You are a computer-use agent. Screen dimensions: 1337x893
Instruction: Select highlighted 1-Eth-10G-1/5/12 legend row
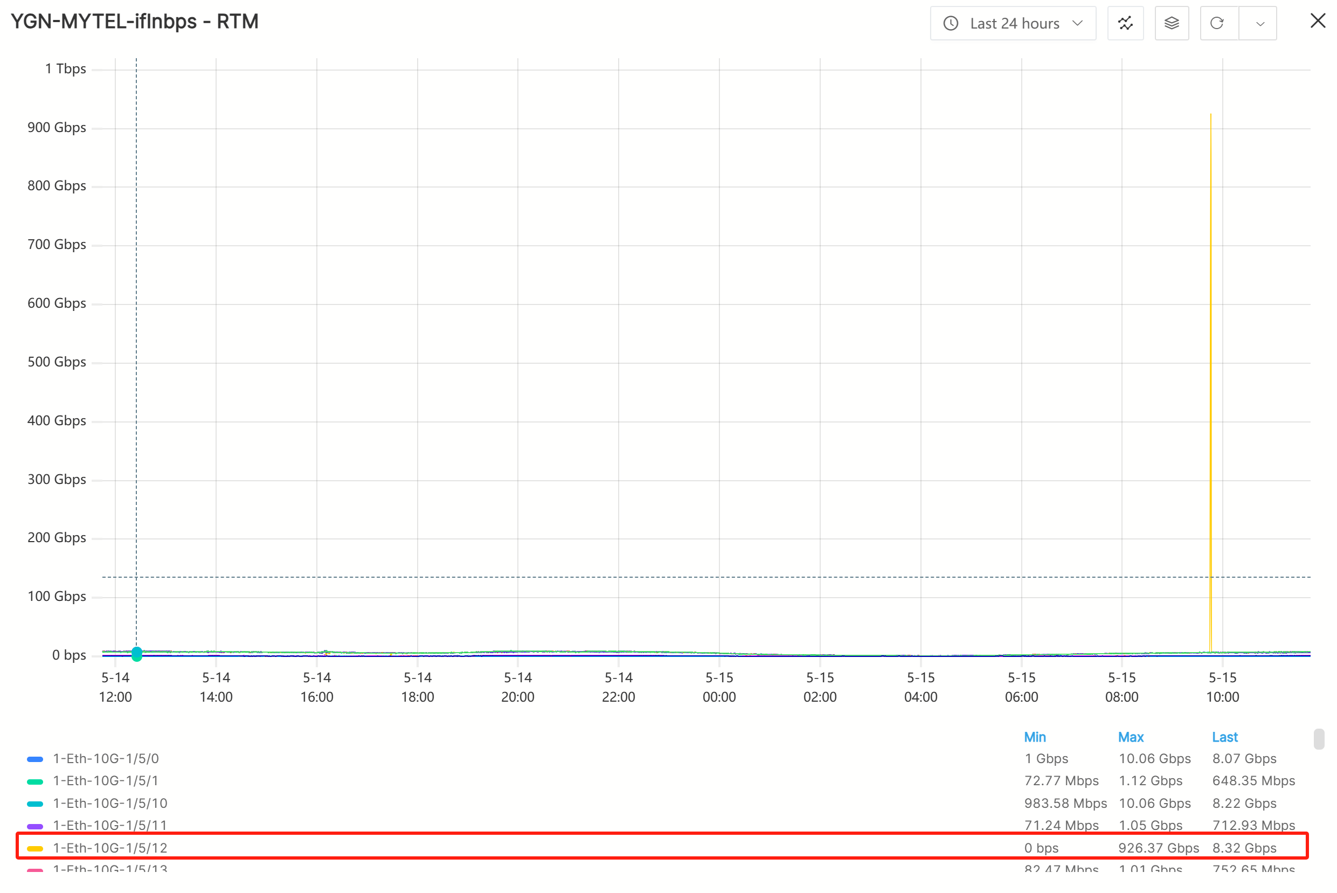pos(110,848)
